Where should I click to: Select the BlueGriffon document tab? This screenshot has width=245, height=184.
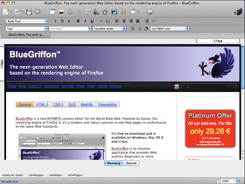tap(26, 35)
